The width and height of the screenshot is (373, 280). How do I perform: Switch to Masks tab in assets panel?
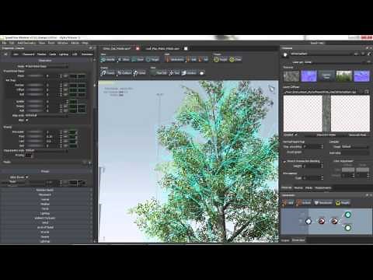(309, 187)
